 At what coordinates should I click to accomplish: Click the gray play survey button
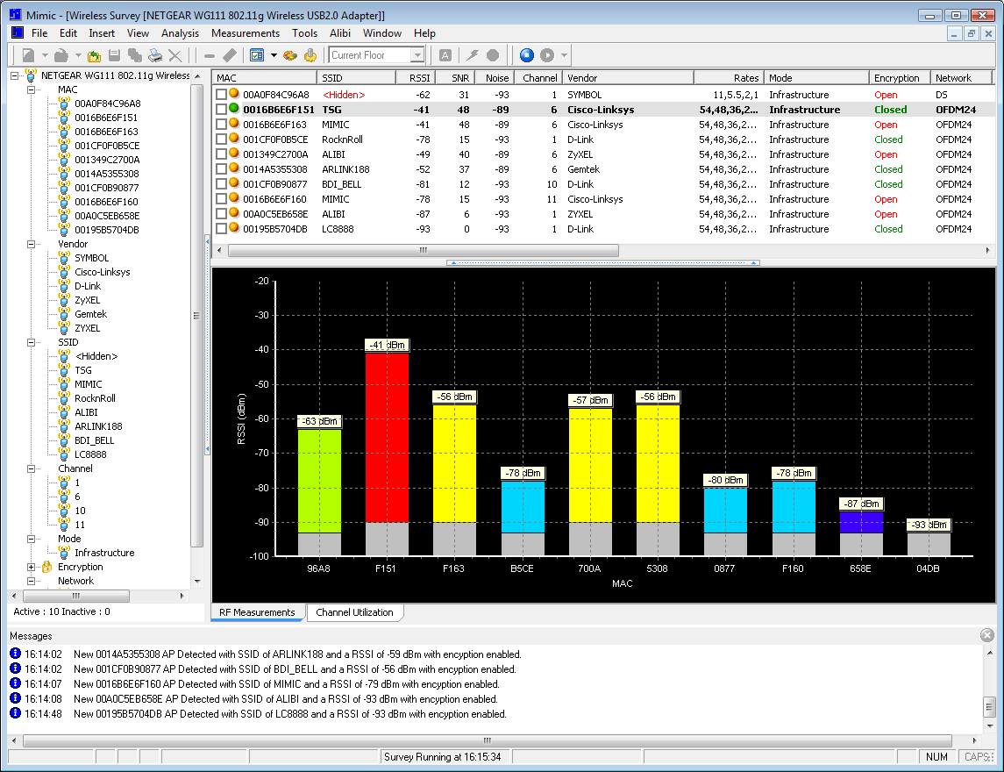(x=547, y=55)
